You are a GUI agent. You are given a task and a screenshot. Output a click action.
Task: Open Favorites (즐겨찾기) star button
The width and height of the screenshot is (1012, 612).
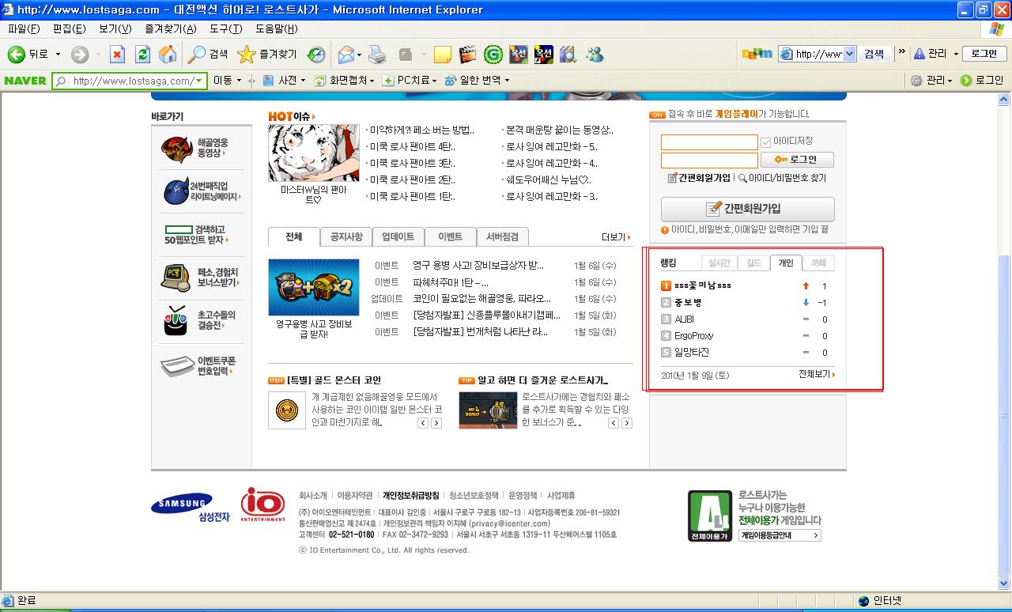[x=267, y=54]
